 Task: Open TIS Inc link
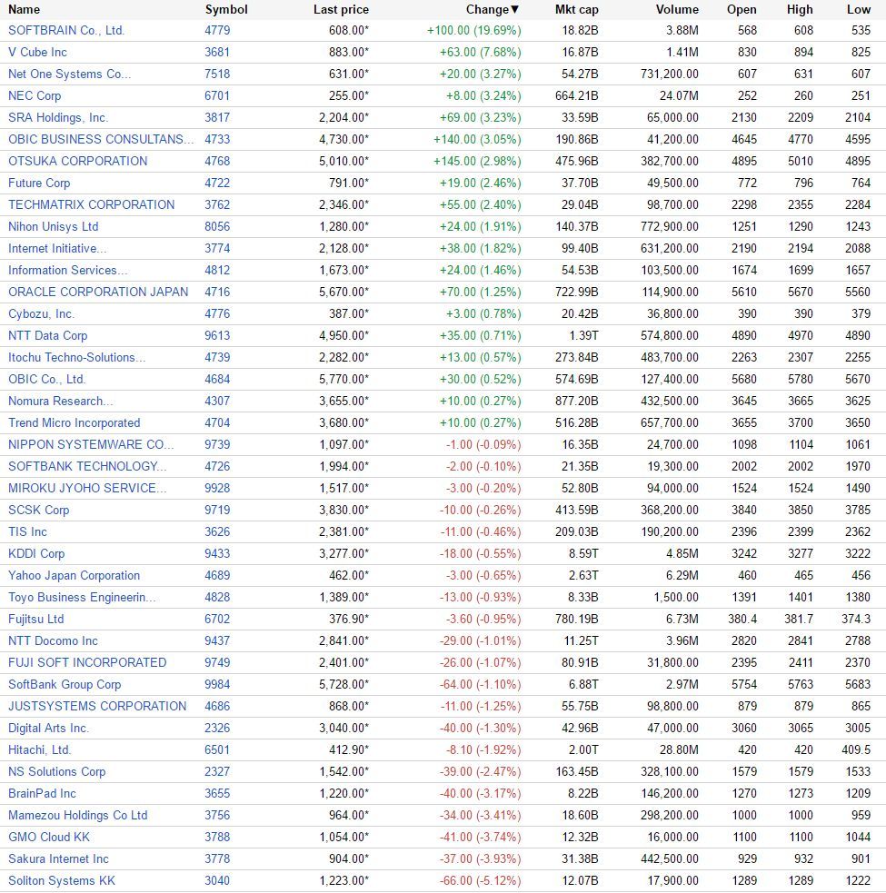pos(27,532)
